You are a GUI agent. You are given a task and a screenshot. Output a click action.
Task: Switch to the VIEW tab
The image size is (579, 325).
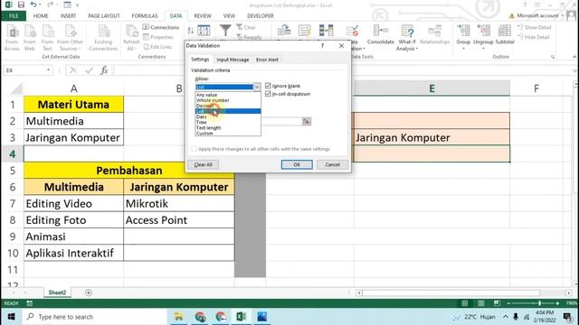[x=229, y=16]
